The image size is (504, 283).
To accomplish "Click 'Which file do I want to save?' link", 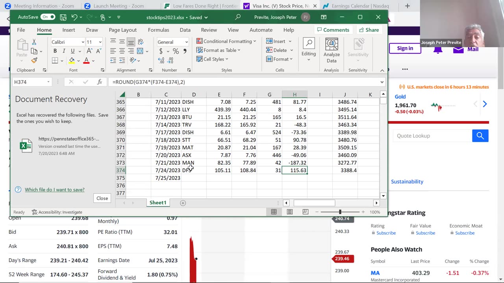I will 55,189.
